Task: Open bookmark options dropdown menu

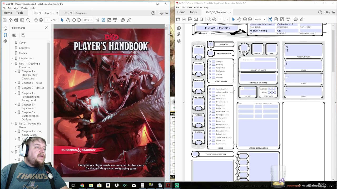Action: pos(15,35)
